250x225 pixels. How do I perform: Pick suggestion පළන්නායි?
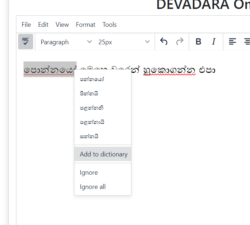pos(103,122)
